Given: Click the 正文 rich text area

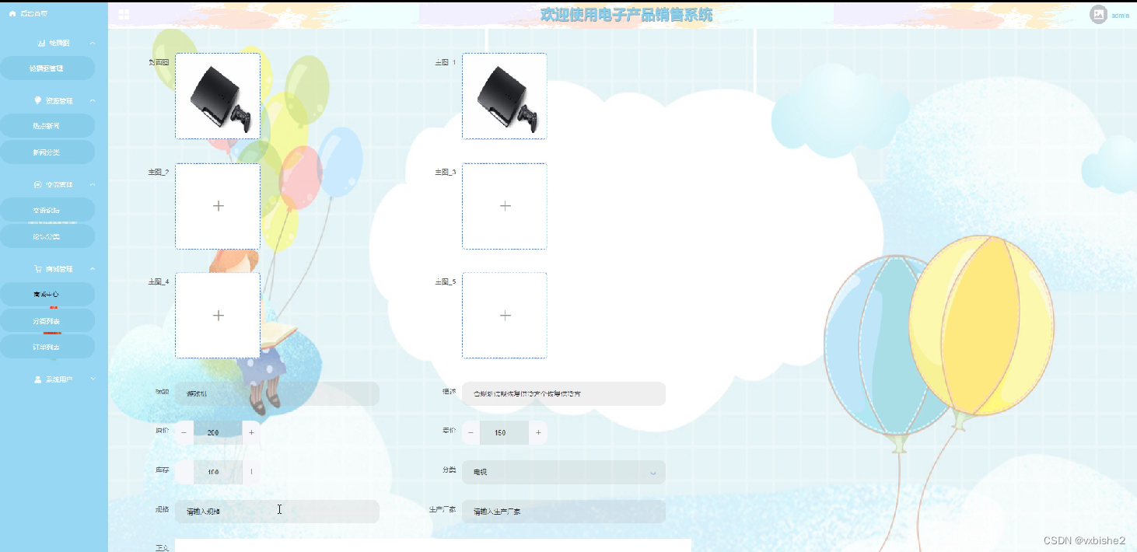Looking at the screenshot, I should [x=433, y=545].
